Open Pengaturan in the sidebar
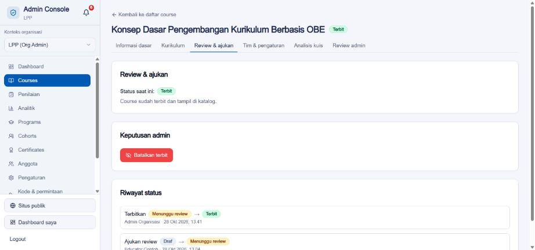The height and width of the screenshot is (250, 535). pyautogui.click(x=48, y=178)
